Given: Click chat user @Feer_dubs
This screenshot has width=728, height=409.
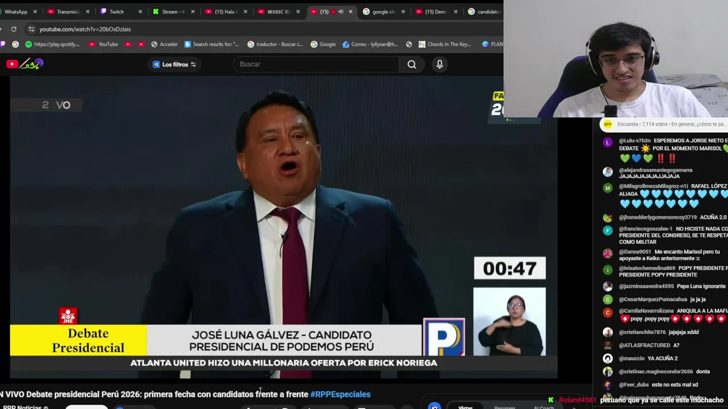Looking at the screenshot, I should [634, 385].
